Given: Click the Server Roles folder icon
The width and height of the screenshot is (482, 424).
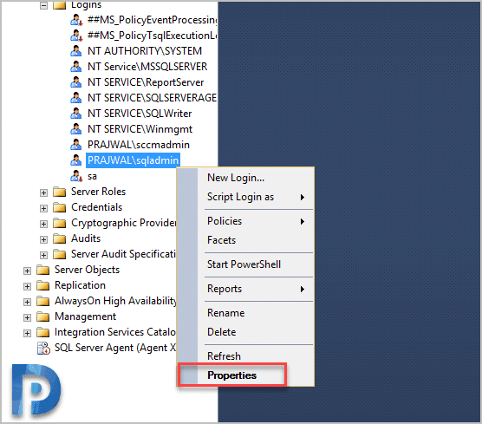Looking at the screenshot, I should coord(59,192).
